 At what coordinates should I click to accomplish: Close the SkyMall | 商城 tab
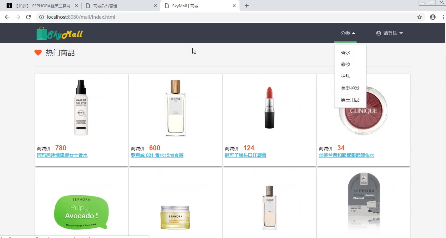pos(235,6)
